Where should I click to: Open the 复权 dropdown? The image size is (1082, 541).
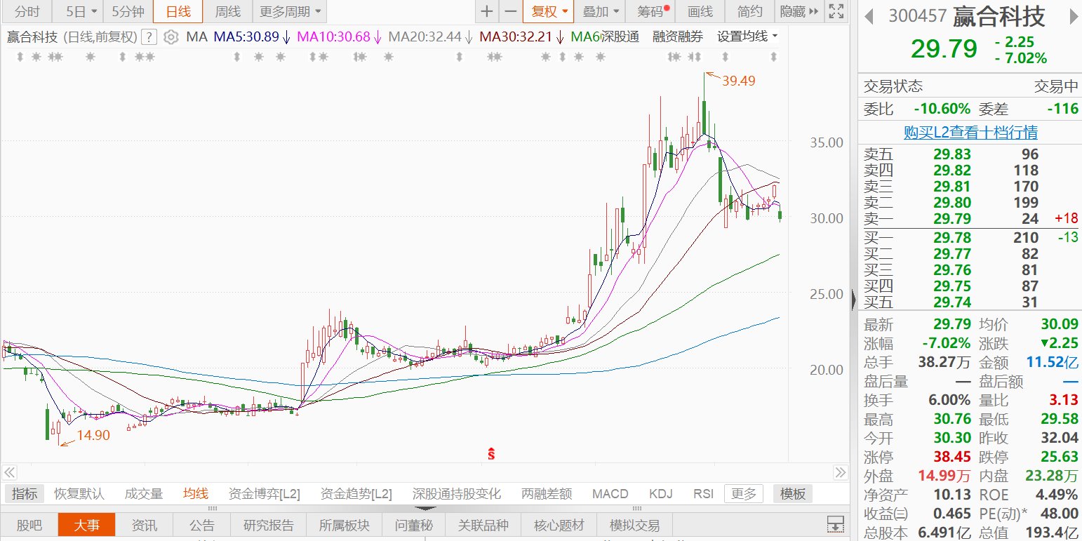click(x=548, y=11)
